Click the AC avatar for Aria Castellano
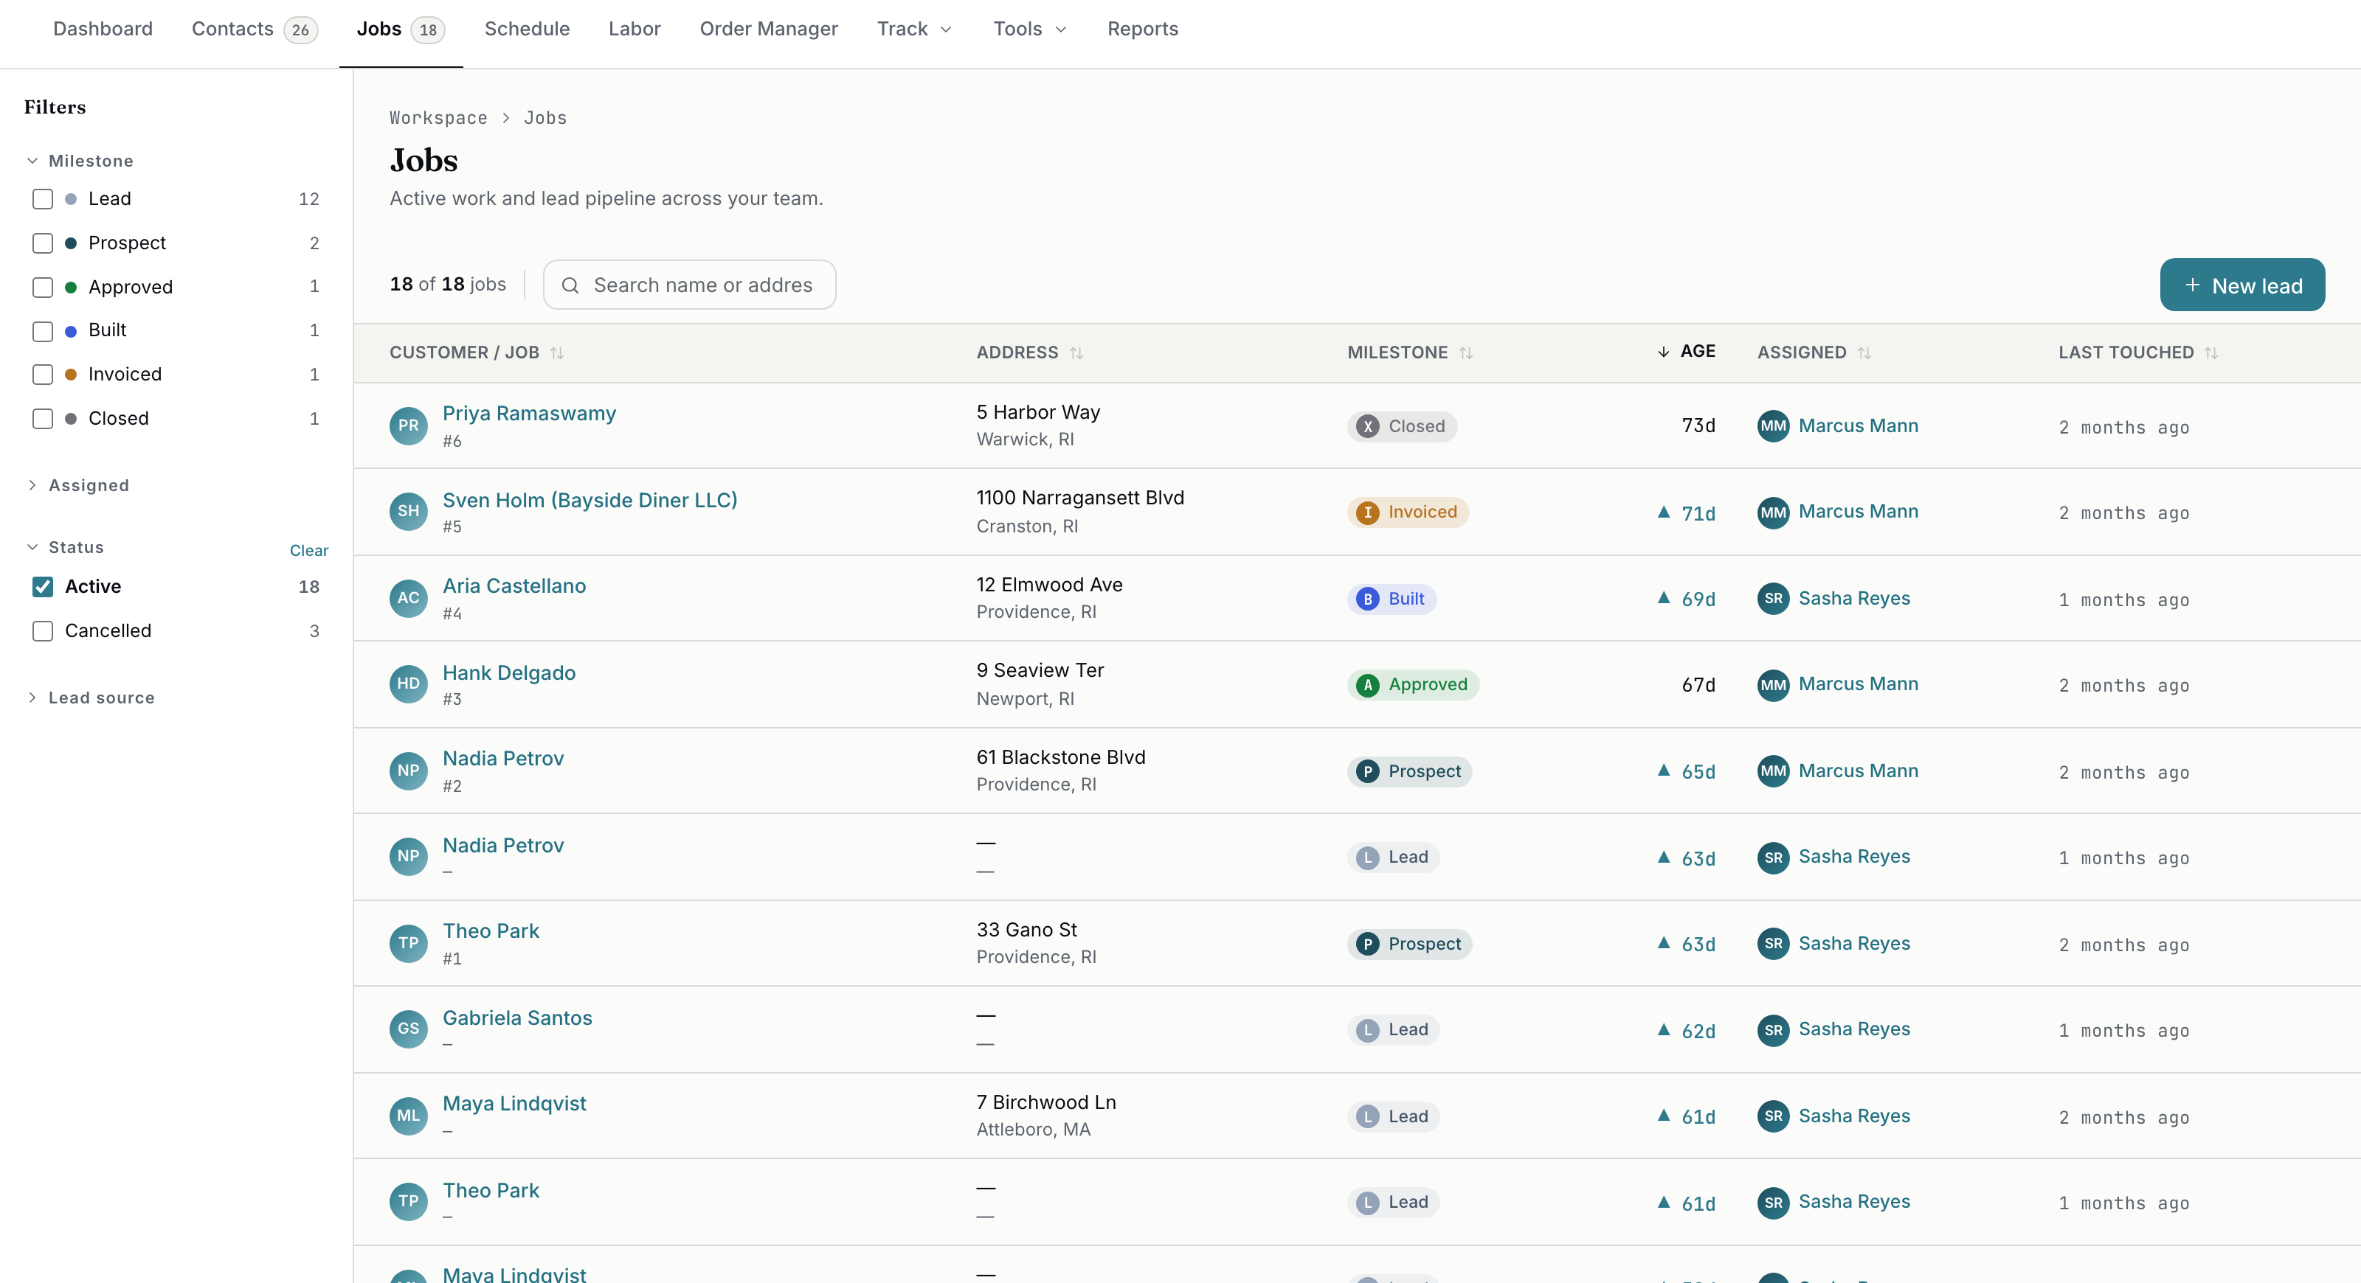This screenshot has width=2361, height=1283. tap(409, 598)
